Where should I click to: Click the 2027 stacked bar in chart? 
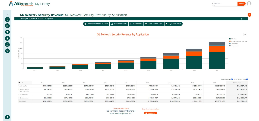pos(171,61)
